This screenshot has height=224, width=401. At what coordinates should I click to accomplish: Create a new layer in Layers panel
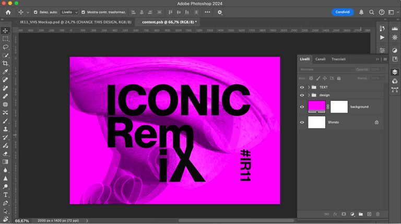tap(369, 214)
